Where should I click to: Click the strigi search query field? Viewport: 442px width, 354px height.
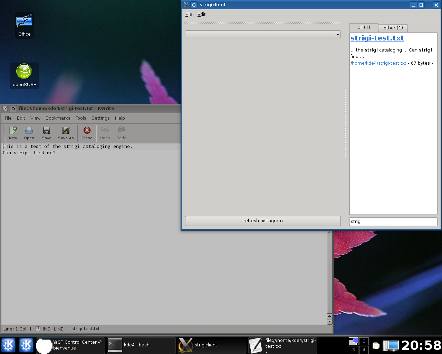tap(393, 222)
